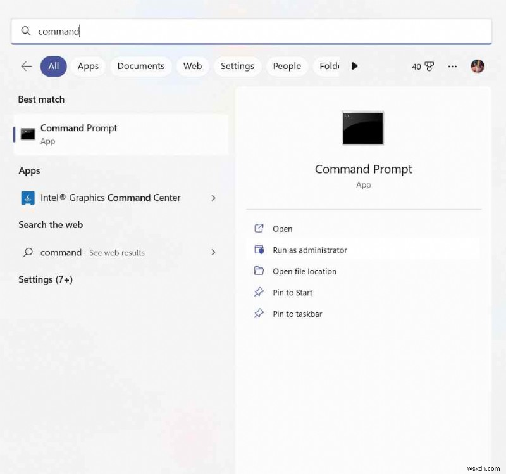Open the ellipsis options menu
Viewport: 506px width, 474px height.
[452, 66]
